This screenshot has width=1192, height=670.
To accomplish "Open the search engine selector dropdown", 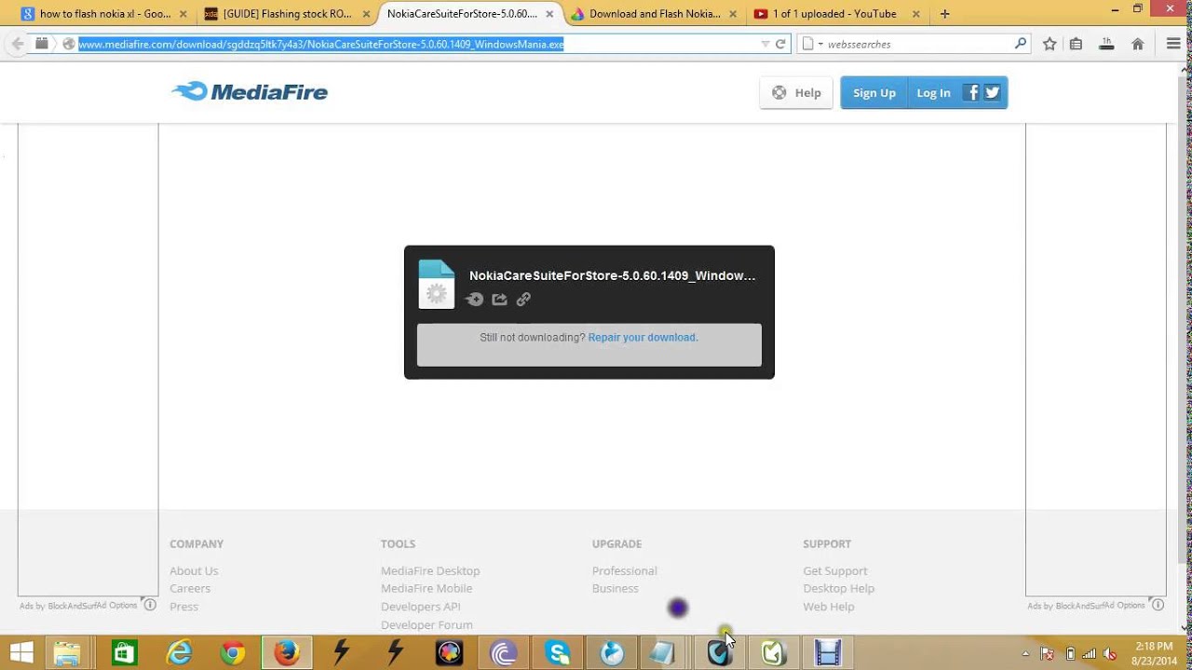I will tap(812, 44).
